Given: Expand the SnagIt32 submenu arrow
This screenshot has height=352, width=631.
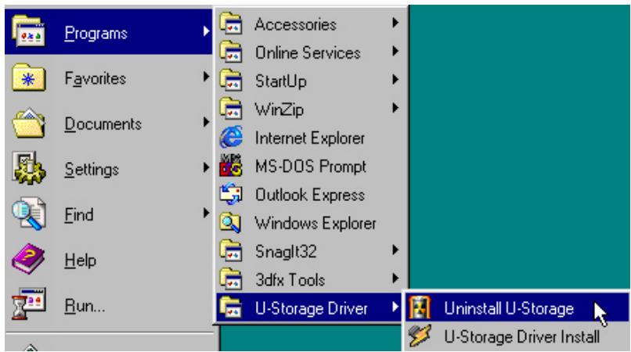Looking at the screenshot, I should [395, 250].
